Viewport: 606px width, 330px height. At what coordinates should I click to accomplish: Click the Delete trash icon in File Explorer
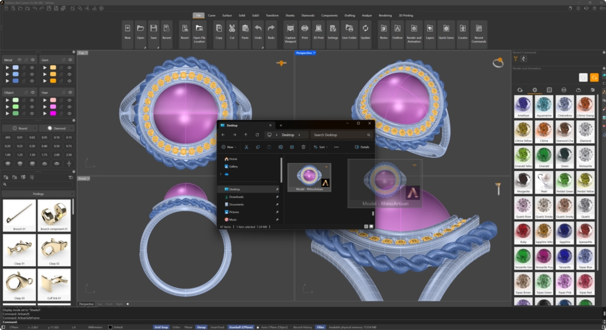tap(304, 147)
